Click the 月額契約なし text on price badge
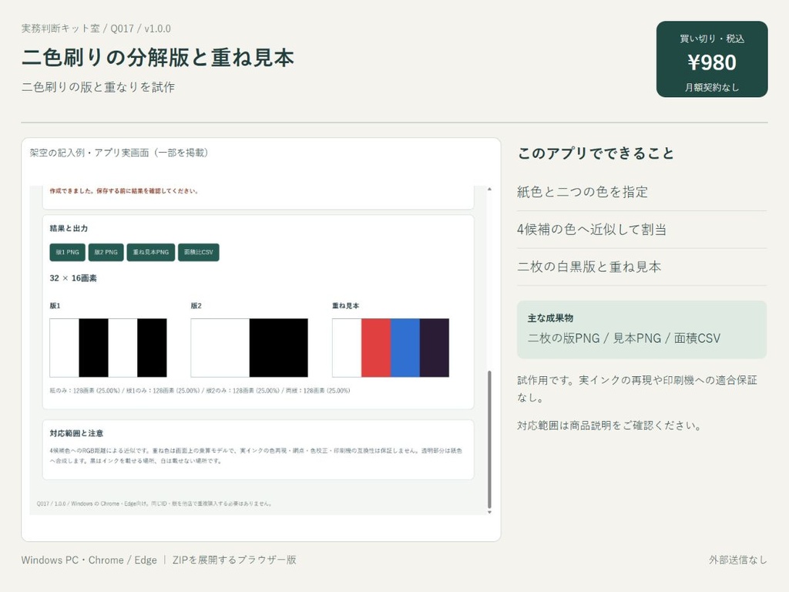 tap(711, 87)
